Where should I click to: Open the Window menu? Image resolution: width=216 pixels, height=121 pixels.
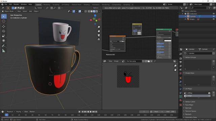tap(24, 4)
